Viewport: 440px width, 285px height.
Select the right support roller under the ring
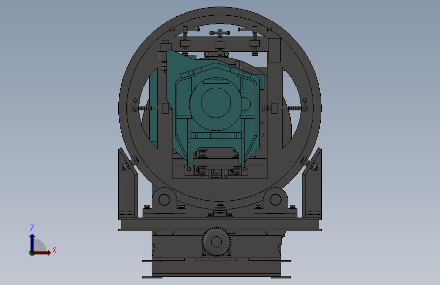[x=275, y=200]
